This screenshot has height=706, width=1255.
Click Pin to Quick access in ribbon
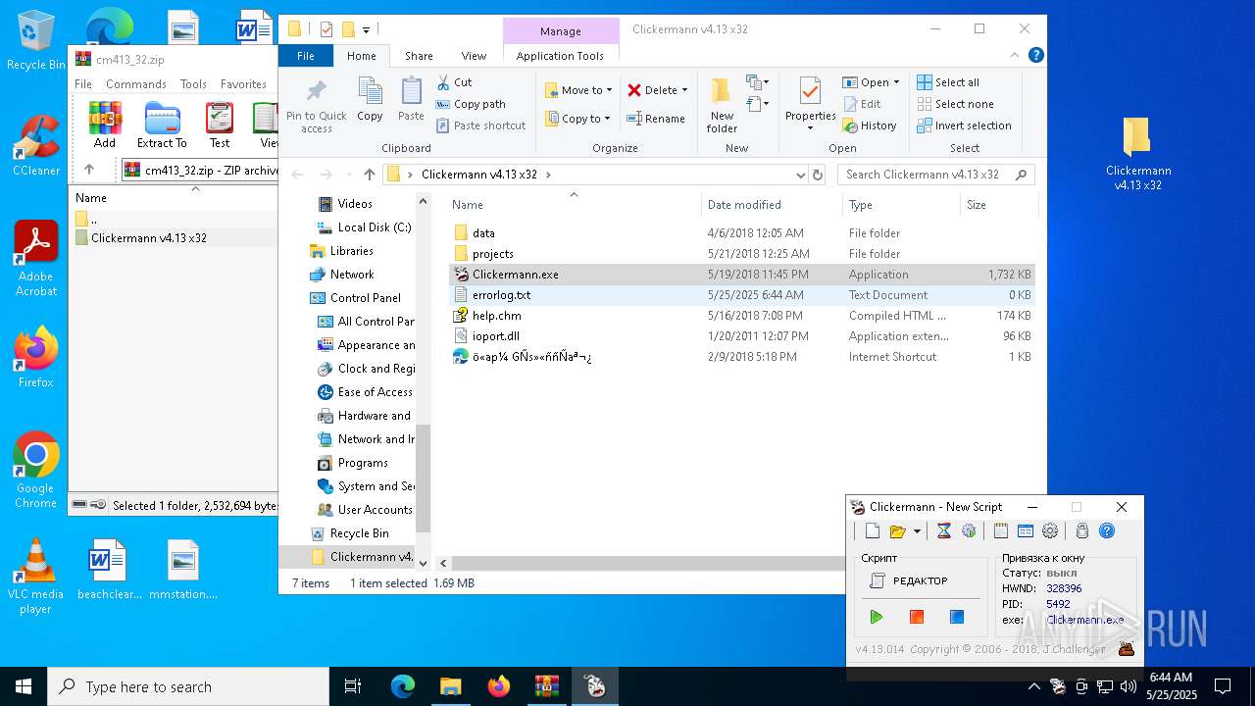pyautogui.click(x=316, y=106)
